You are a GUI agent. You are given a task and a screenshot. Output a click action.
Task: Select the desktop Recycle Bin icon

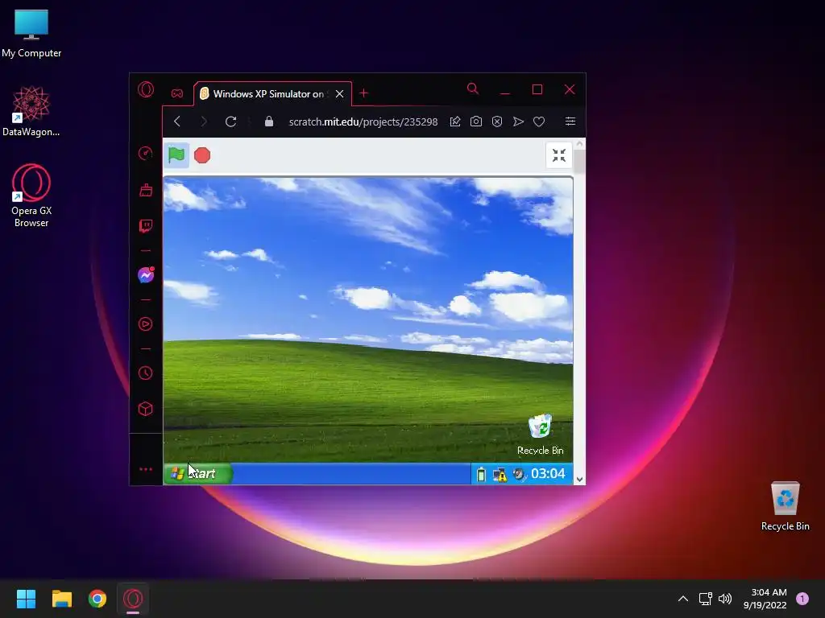point(785,506)
